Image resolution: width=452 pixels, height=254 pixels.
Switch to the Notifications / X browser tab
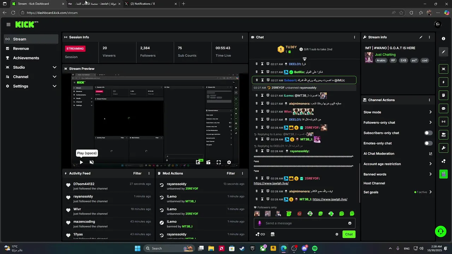click(x=151, y=4)
